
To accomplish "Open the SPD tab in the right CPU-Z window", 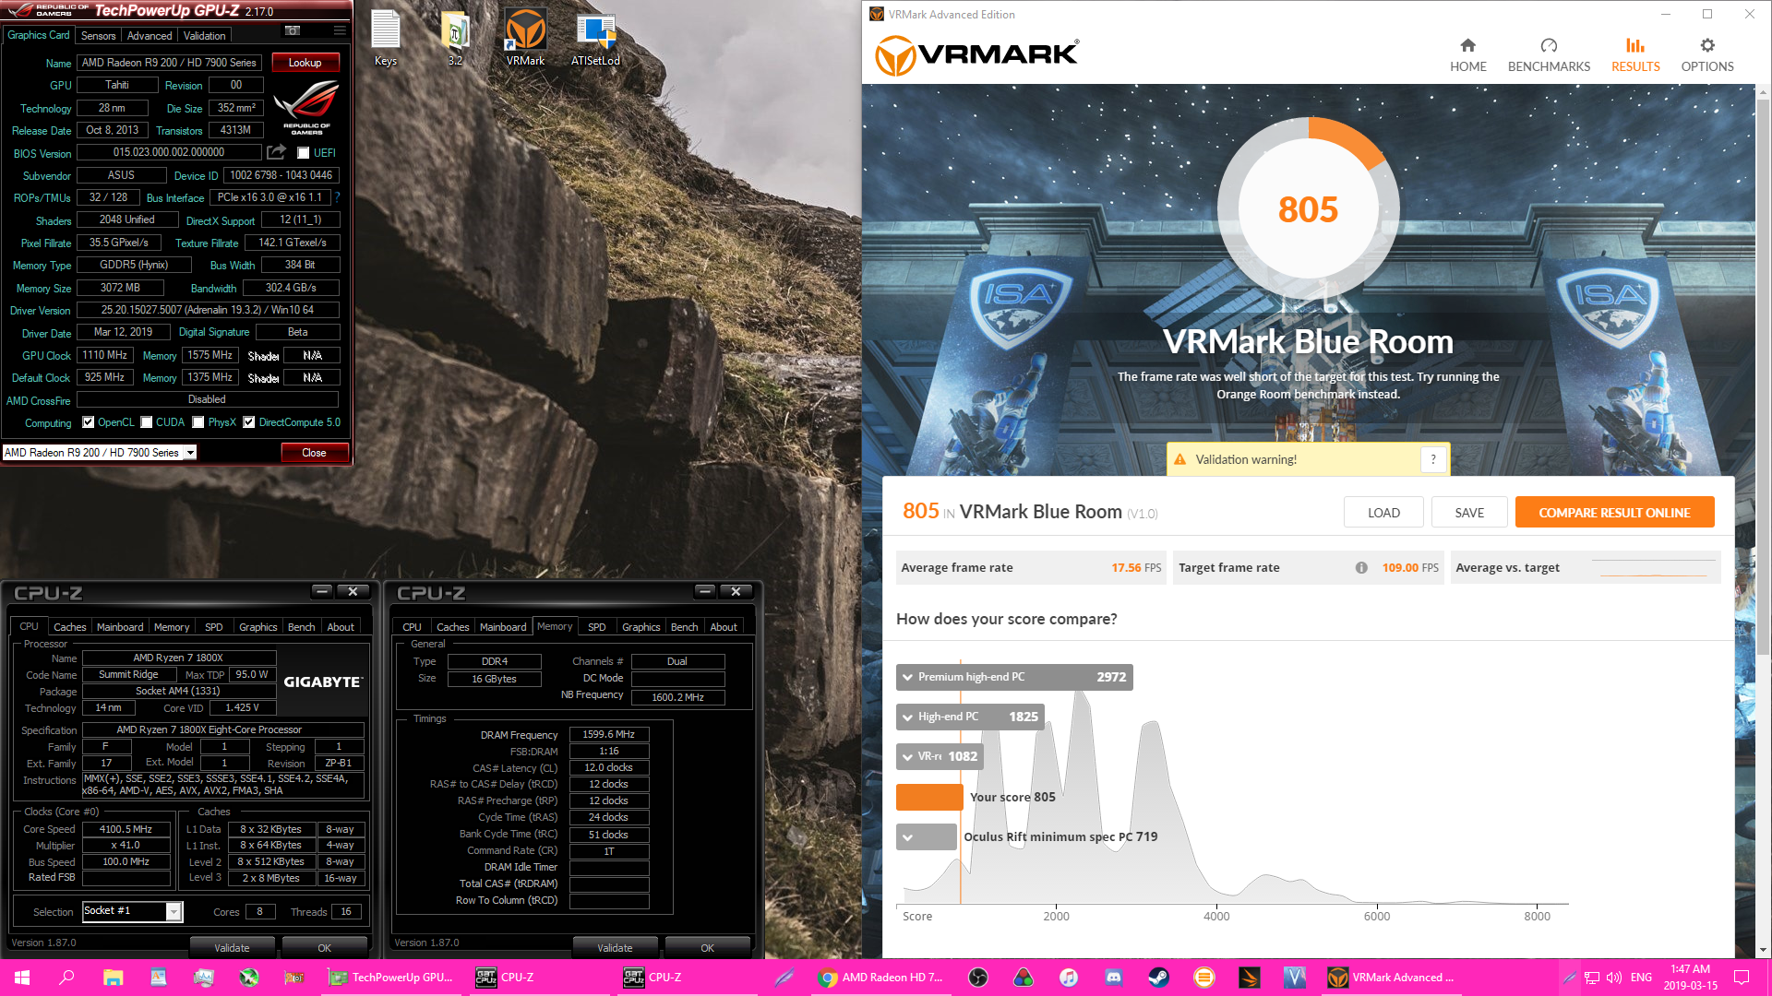I will 597,626.
